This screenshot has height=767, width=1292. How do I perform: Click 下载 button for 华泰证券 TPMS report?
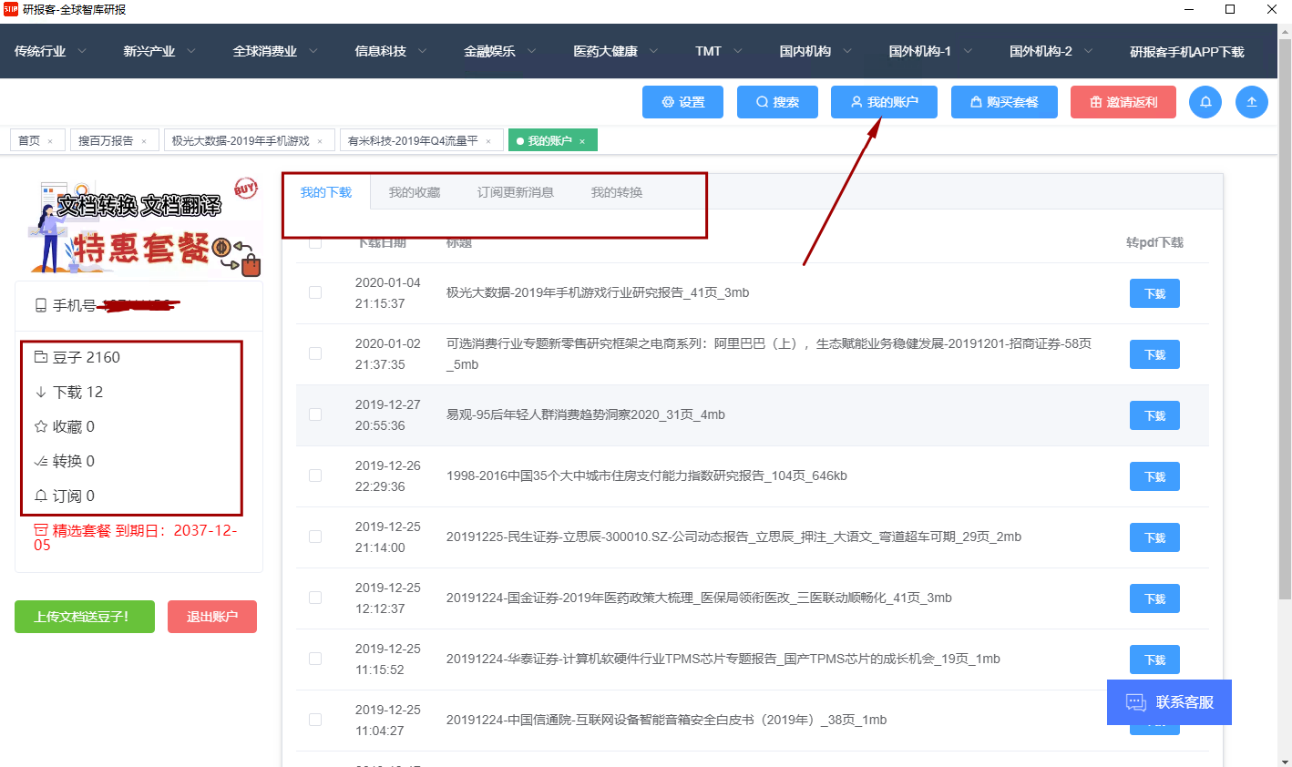pyautogui.click(x=1155, y=660)
